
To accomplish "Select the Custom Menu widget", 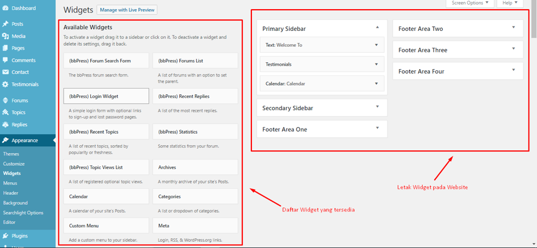I will [106, 226].
